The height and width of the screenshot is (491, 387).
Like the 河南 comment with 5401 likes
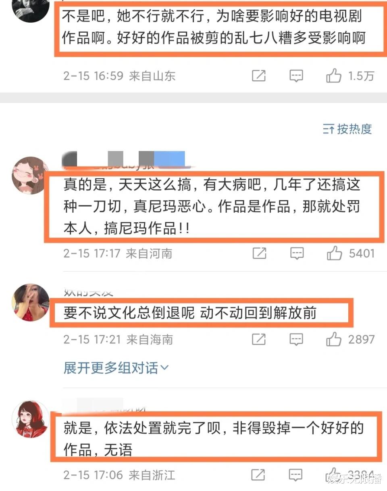pyautogui.click(x=335, y=253)
